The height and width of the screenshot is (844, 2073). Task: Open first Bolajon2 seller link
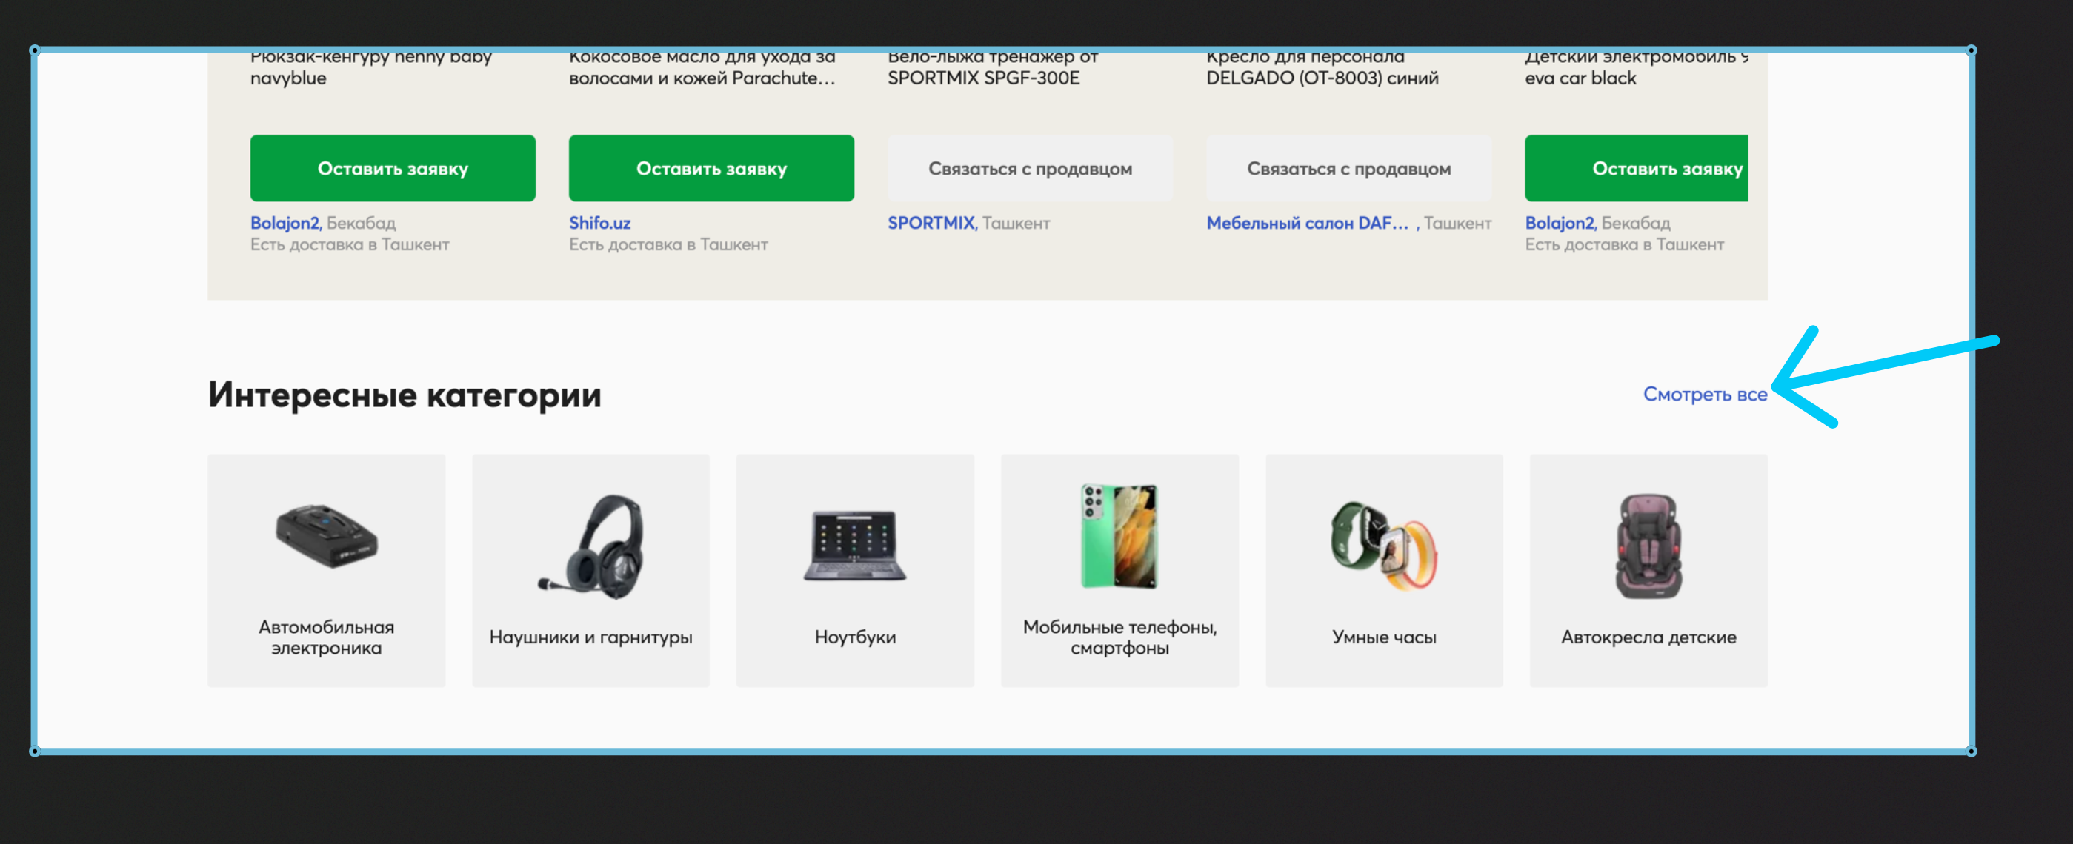coord(285,224)
